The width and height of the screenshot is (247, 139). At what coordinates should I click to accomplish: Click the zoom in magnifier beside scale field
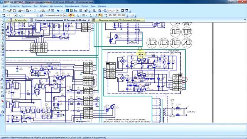105,11
